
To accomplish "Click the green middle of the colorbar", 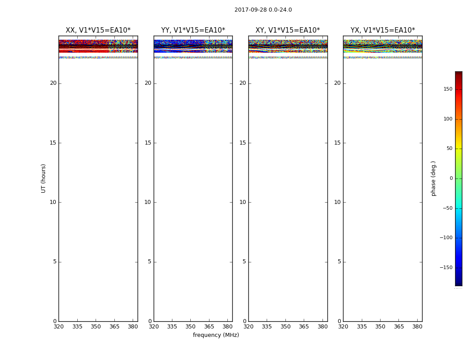I will (459, 178).
